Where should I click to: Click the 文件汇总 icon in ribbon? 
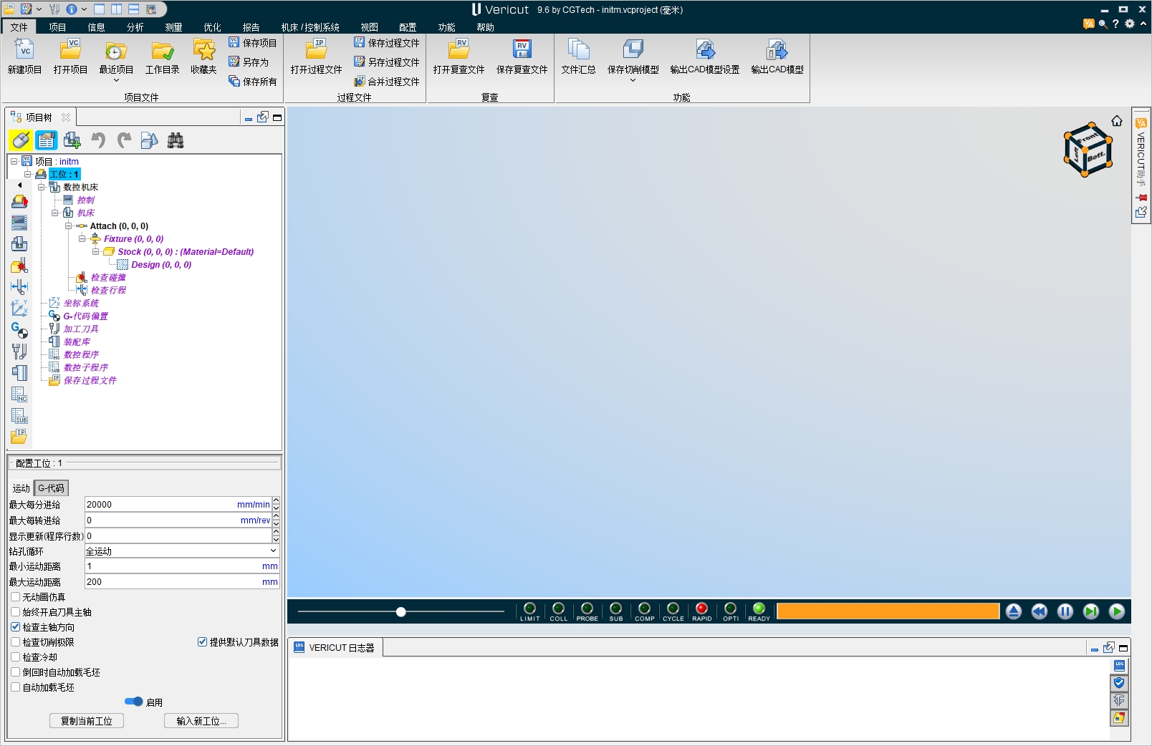pyautogui.click(x=578, y=50)
